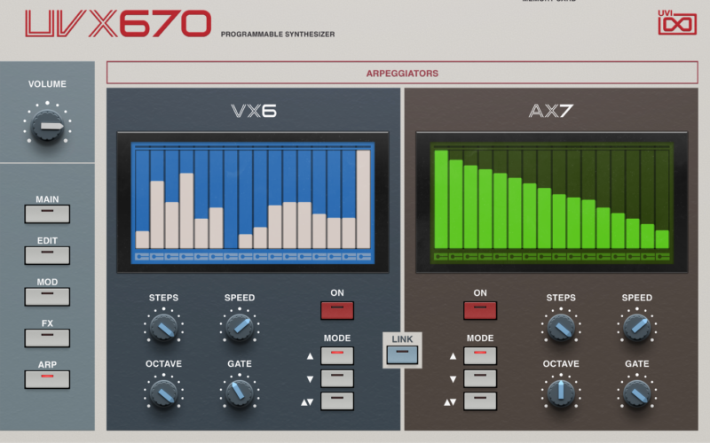Click the VX6 title label

pos(254,111)
